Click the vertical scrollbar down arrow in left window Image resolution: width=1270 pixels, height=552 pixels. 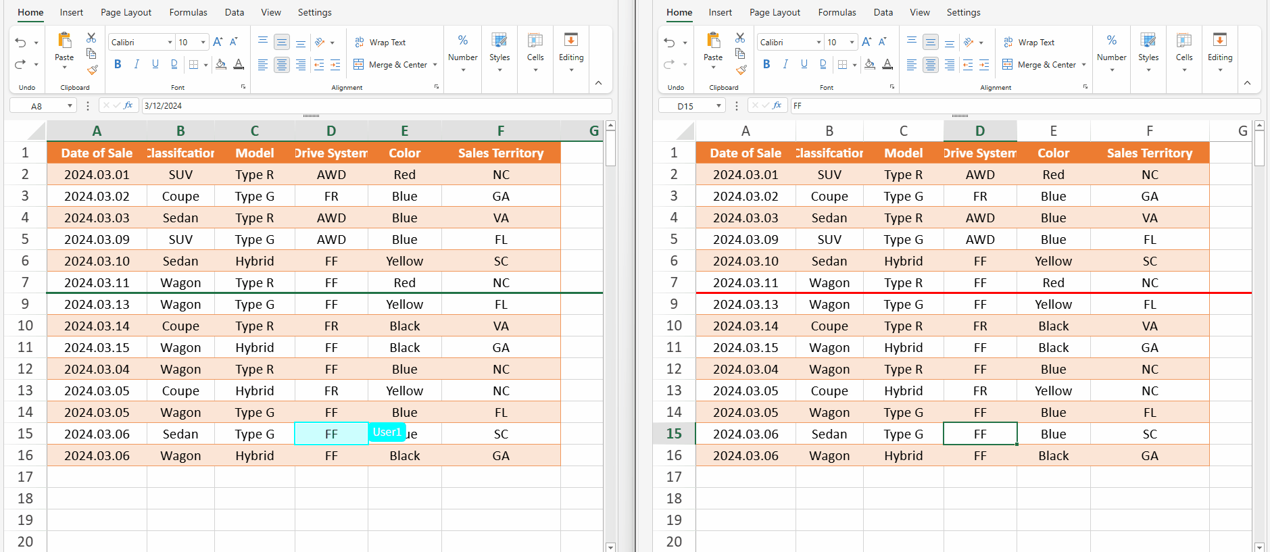pyautogui.click(x=610, y=547)
